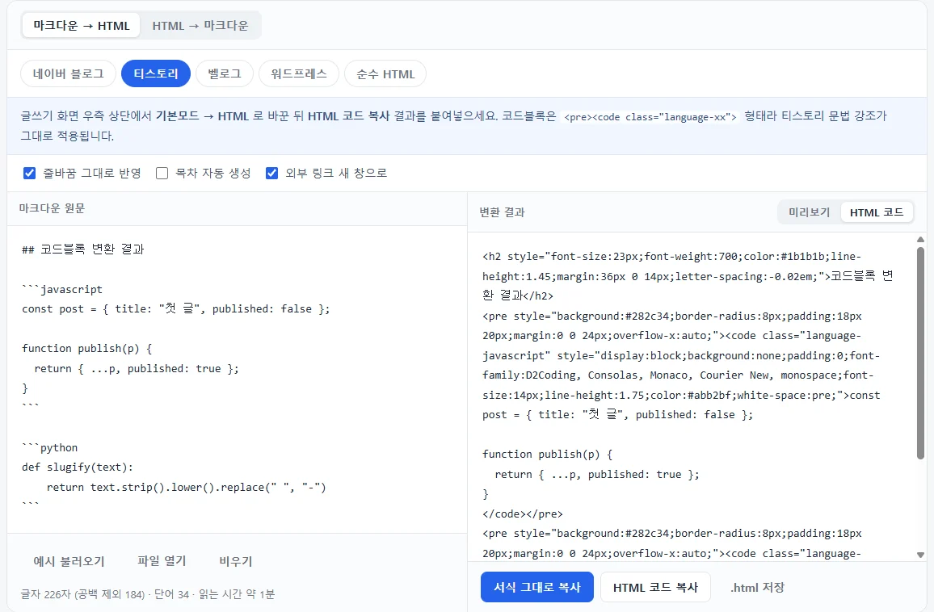Click the 마크다운 원문 panel header
934x612 pixels.
[52, 208]
